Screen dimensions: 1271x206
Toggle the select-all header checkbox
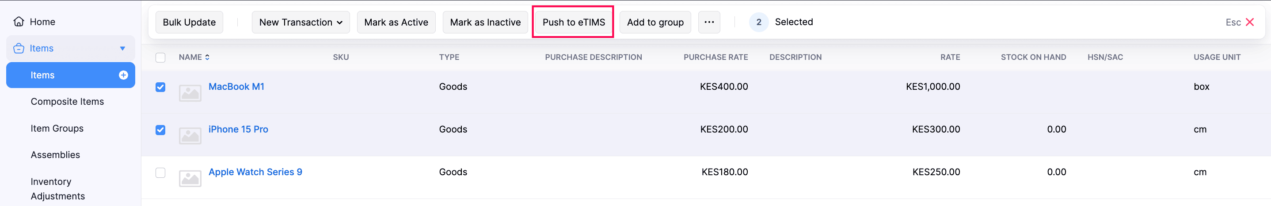click(160, 58)
